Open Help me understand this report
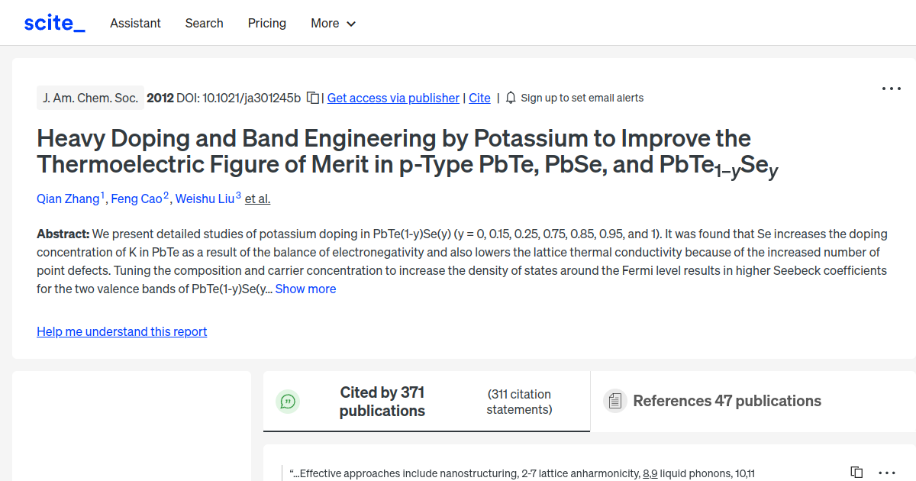Screen dimensions: 916x481 pyautogui.click(x=121, y=331)
